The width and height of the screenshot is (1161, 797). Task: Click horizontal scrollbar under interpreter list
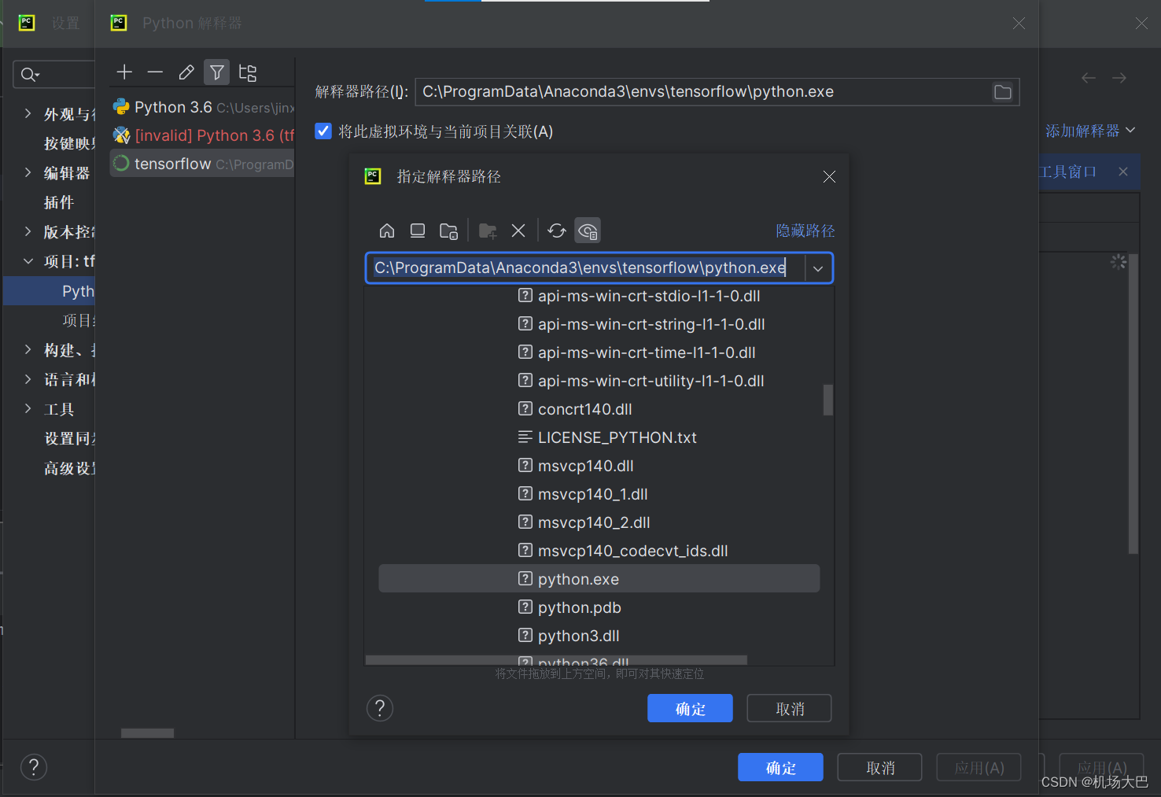click(147, 733)
